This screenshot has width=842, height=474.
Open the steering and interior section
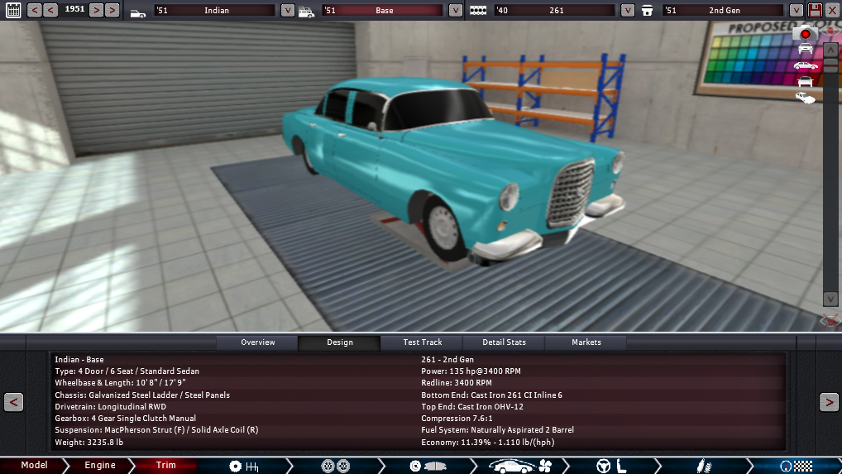click(608, 466)
